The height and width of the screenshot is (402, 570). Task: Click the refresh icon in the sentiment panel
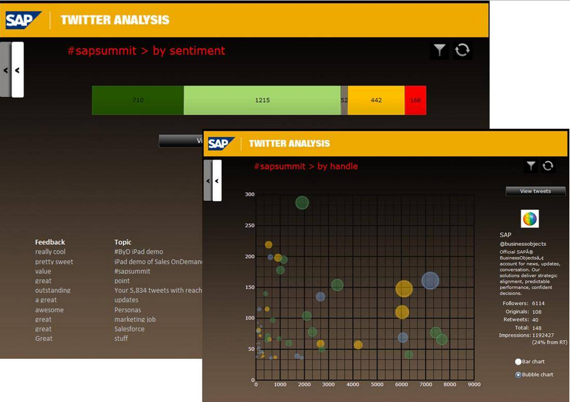[462, 51]
